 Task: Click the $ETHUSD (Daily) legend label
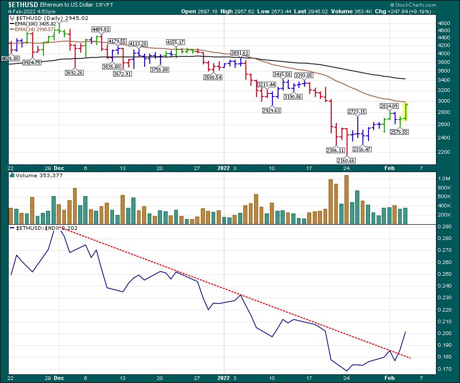coord(46,18)
